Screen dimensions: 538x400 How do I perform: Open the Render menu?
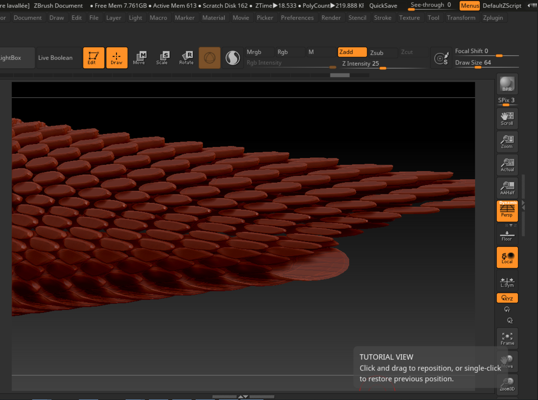[x=331, y=18]
